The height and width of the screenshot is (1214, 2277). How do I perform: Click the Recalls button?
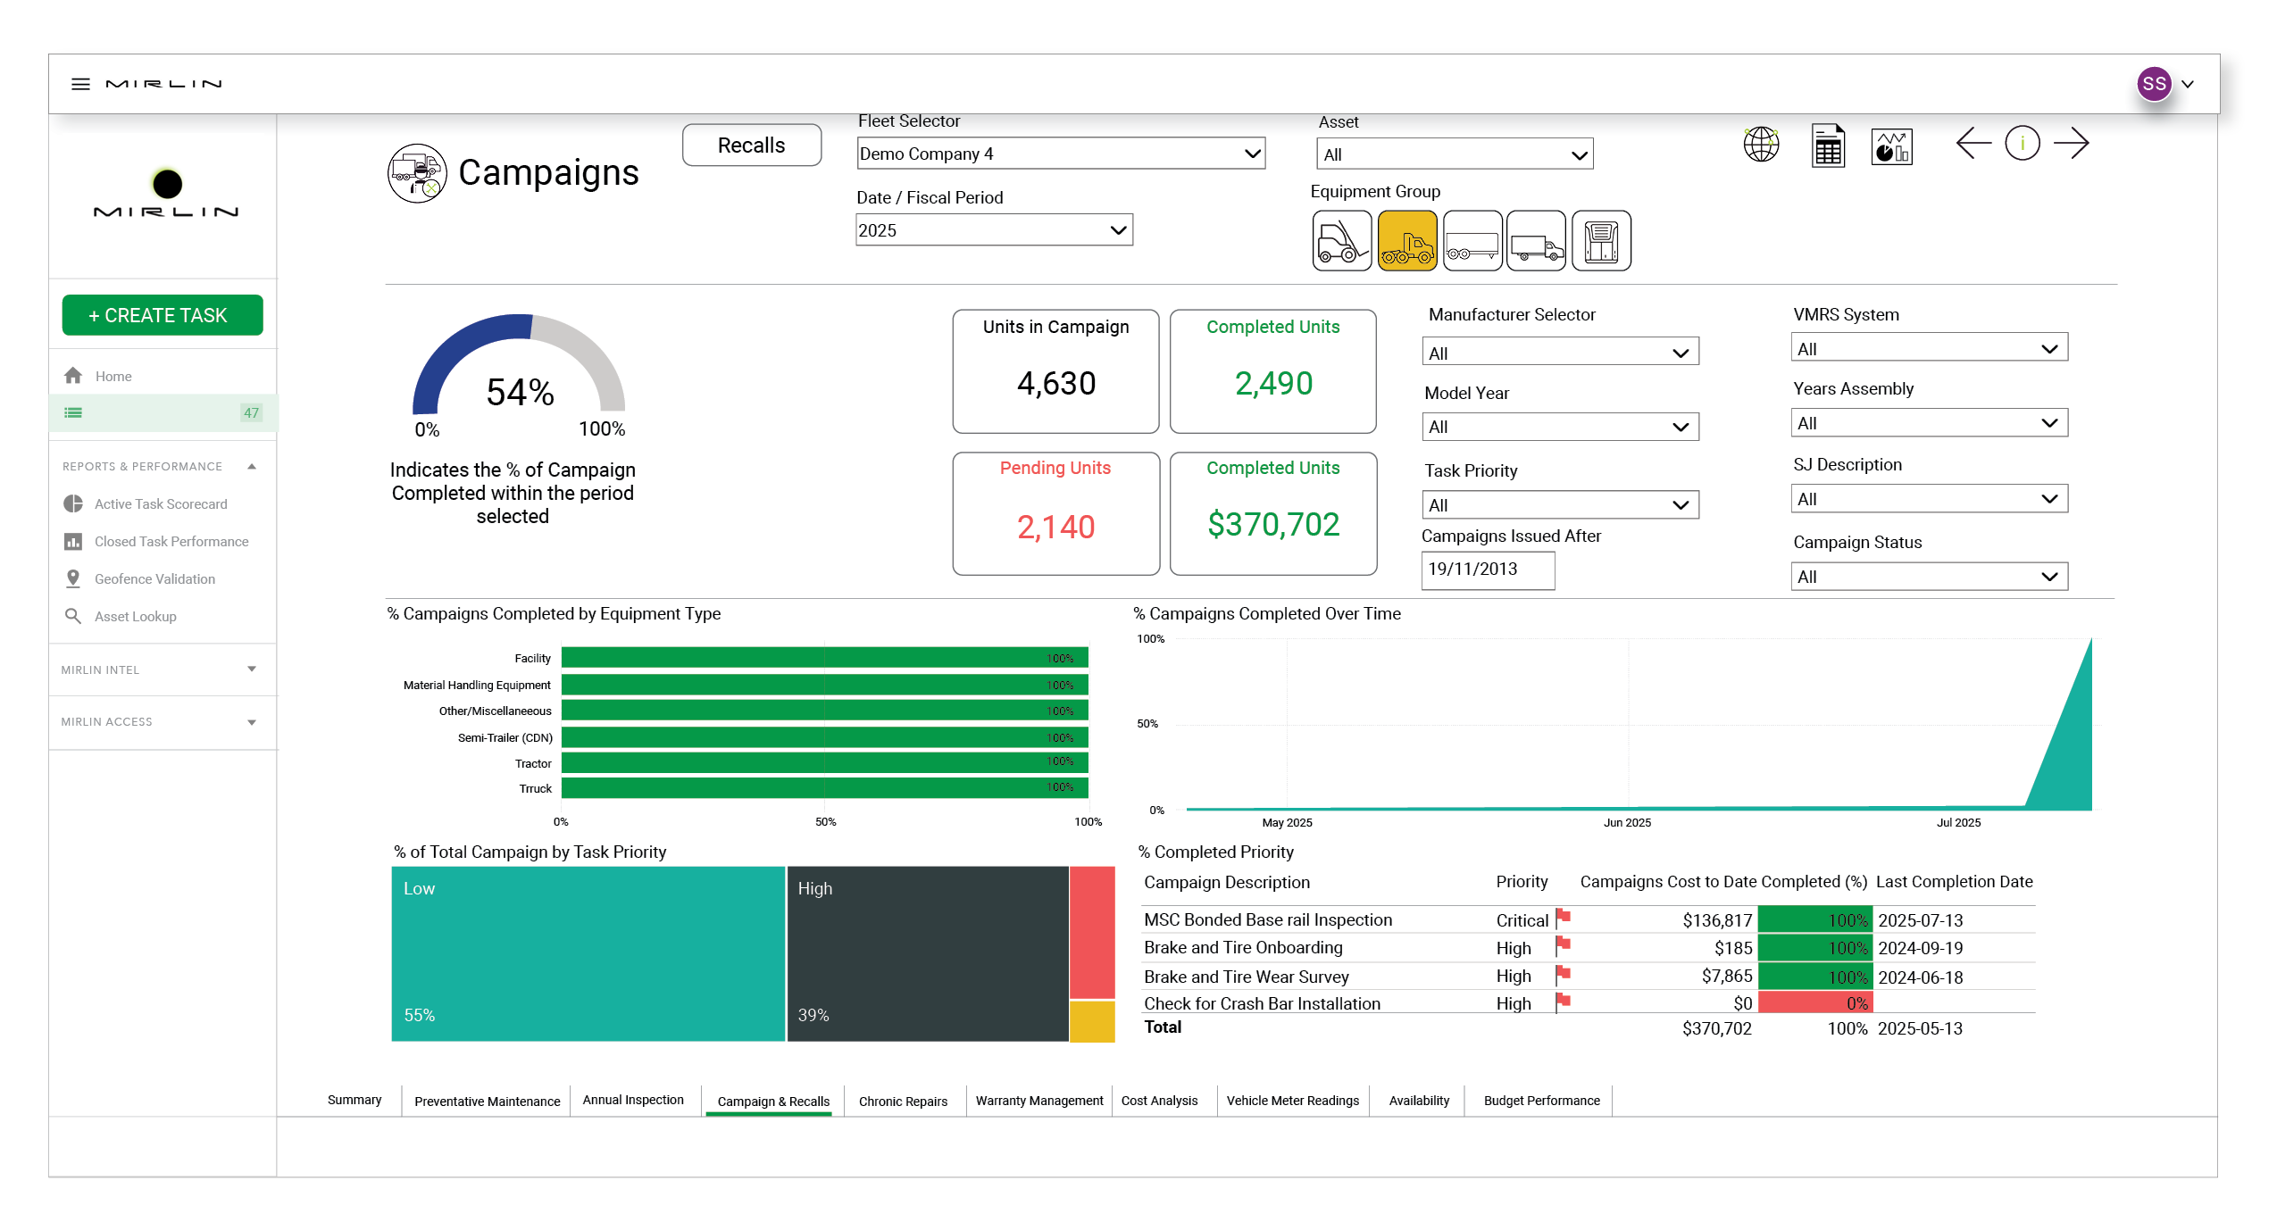751,146
